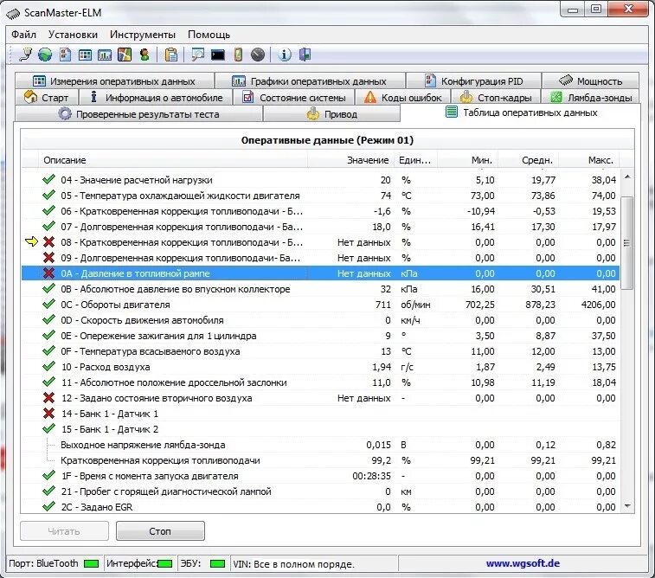Viewport: 655px width, 578px height.
Task: Click green check icon of row 04
Action: click(x=48, y=180)
